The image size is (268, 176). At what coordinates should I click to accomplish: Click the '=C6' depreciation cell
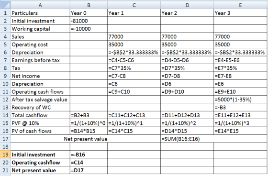[x=134, y=84]
